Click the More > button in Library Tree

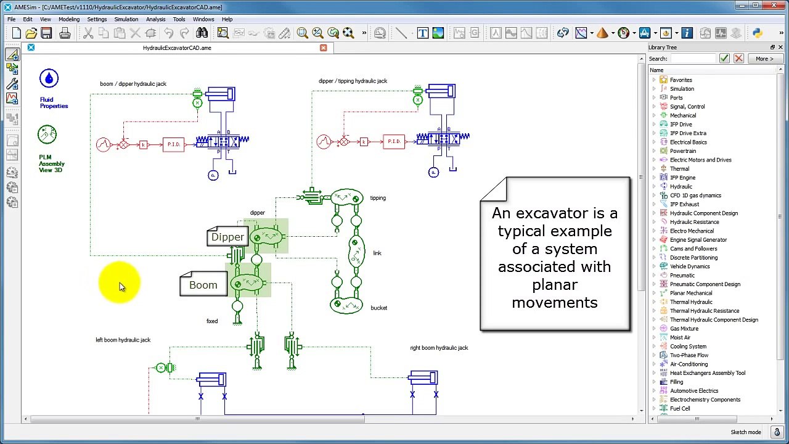pos(764,59)
